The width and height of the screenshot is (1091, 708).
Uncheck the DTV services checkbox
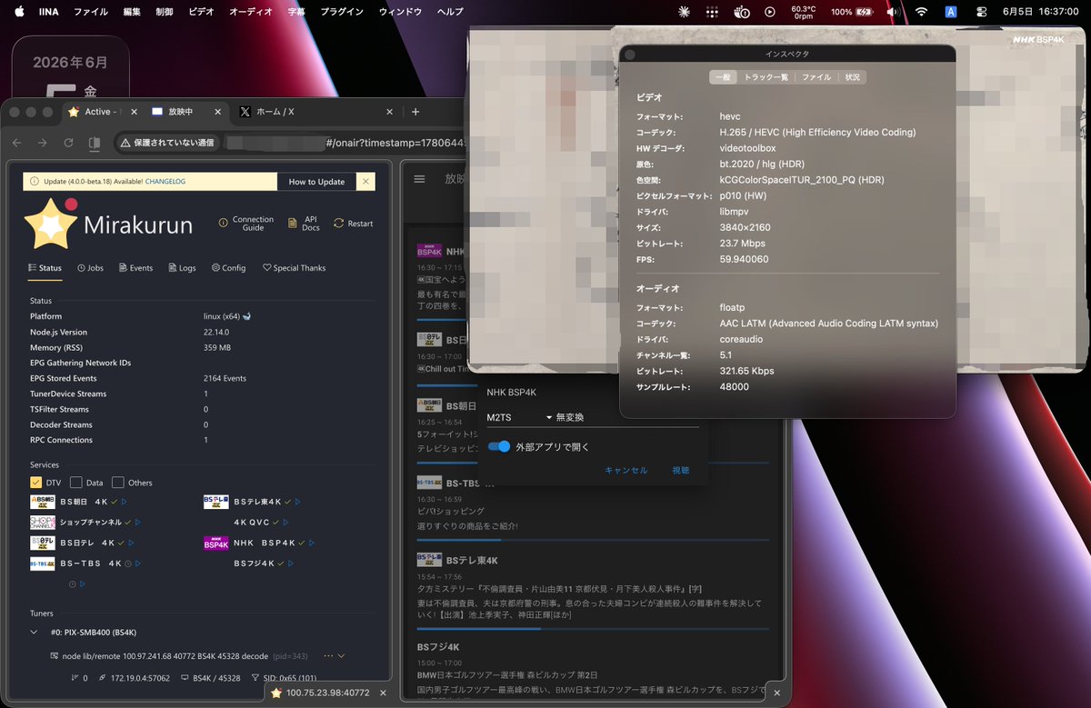tap(36, 483)
